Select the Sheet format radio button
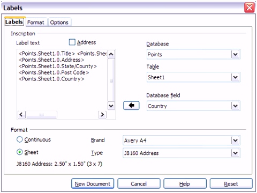257x193 pixels. click(20, 152)
